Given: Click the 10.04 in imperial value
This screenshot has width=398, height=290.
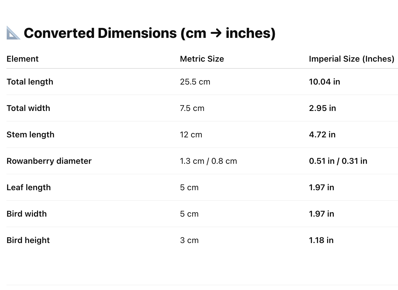Looking at the screenshot, I should [325, 82].
